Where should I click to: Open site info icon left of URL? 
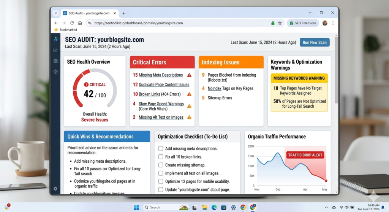(x=90, y=23)
